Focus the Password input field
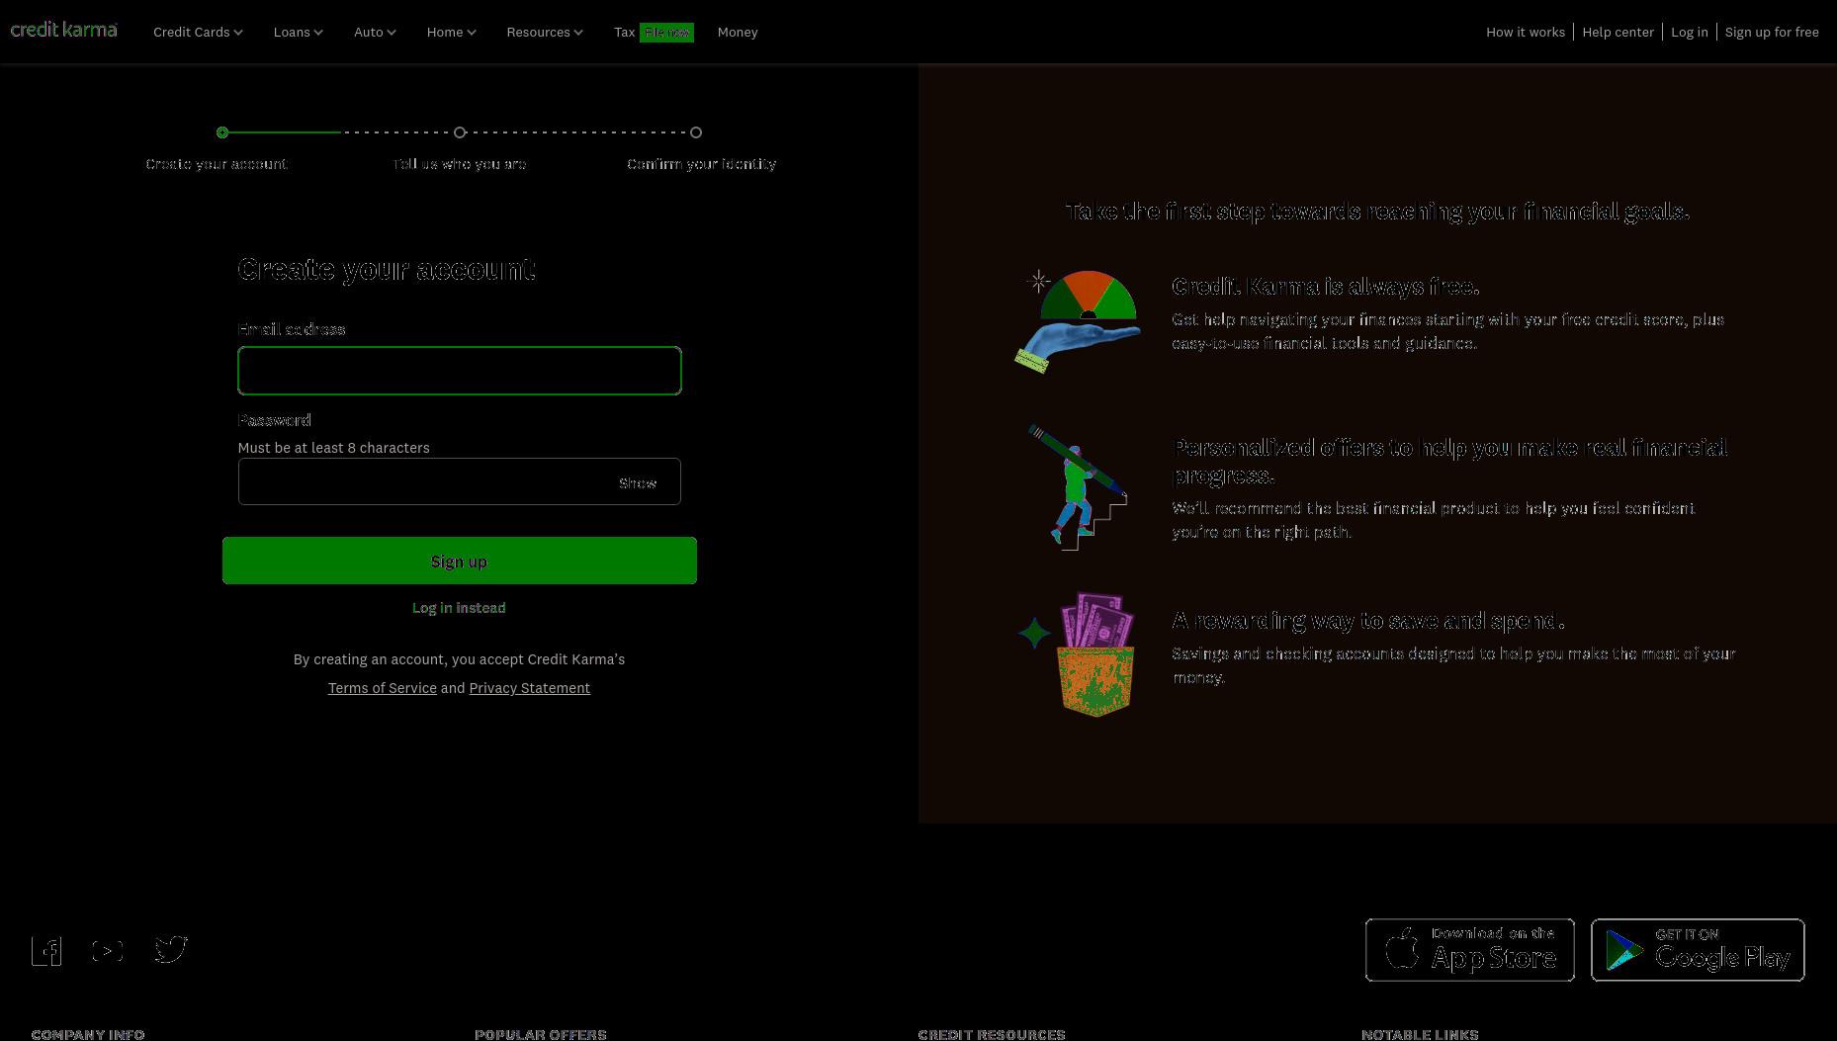This screenshot has height=1041, width=1837. (460, 481)
